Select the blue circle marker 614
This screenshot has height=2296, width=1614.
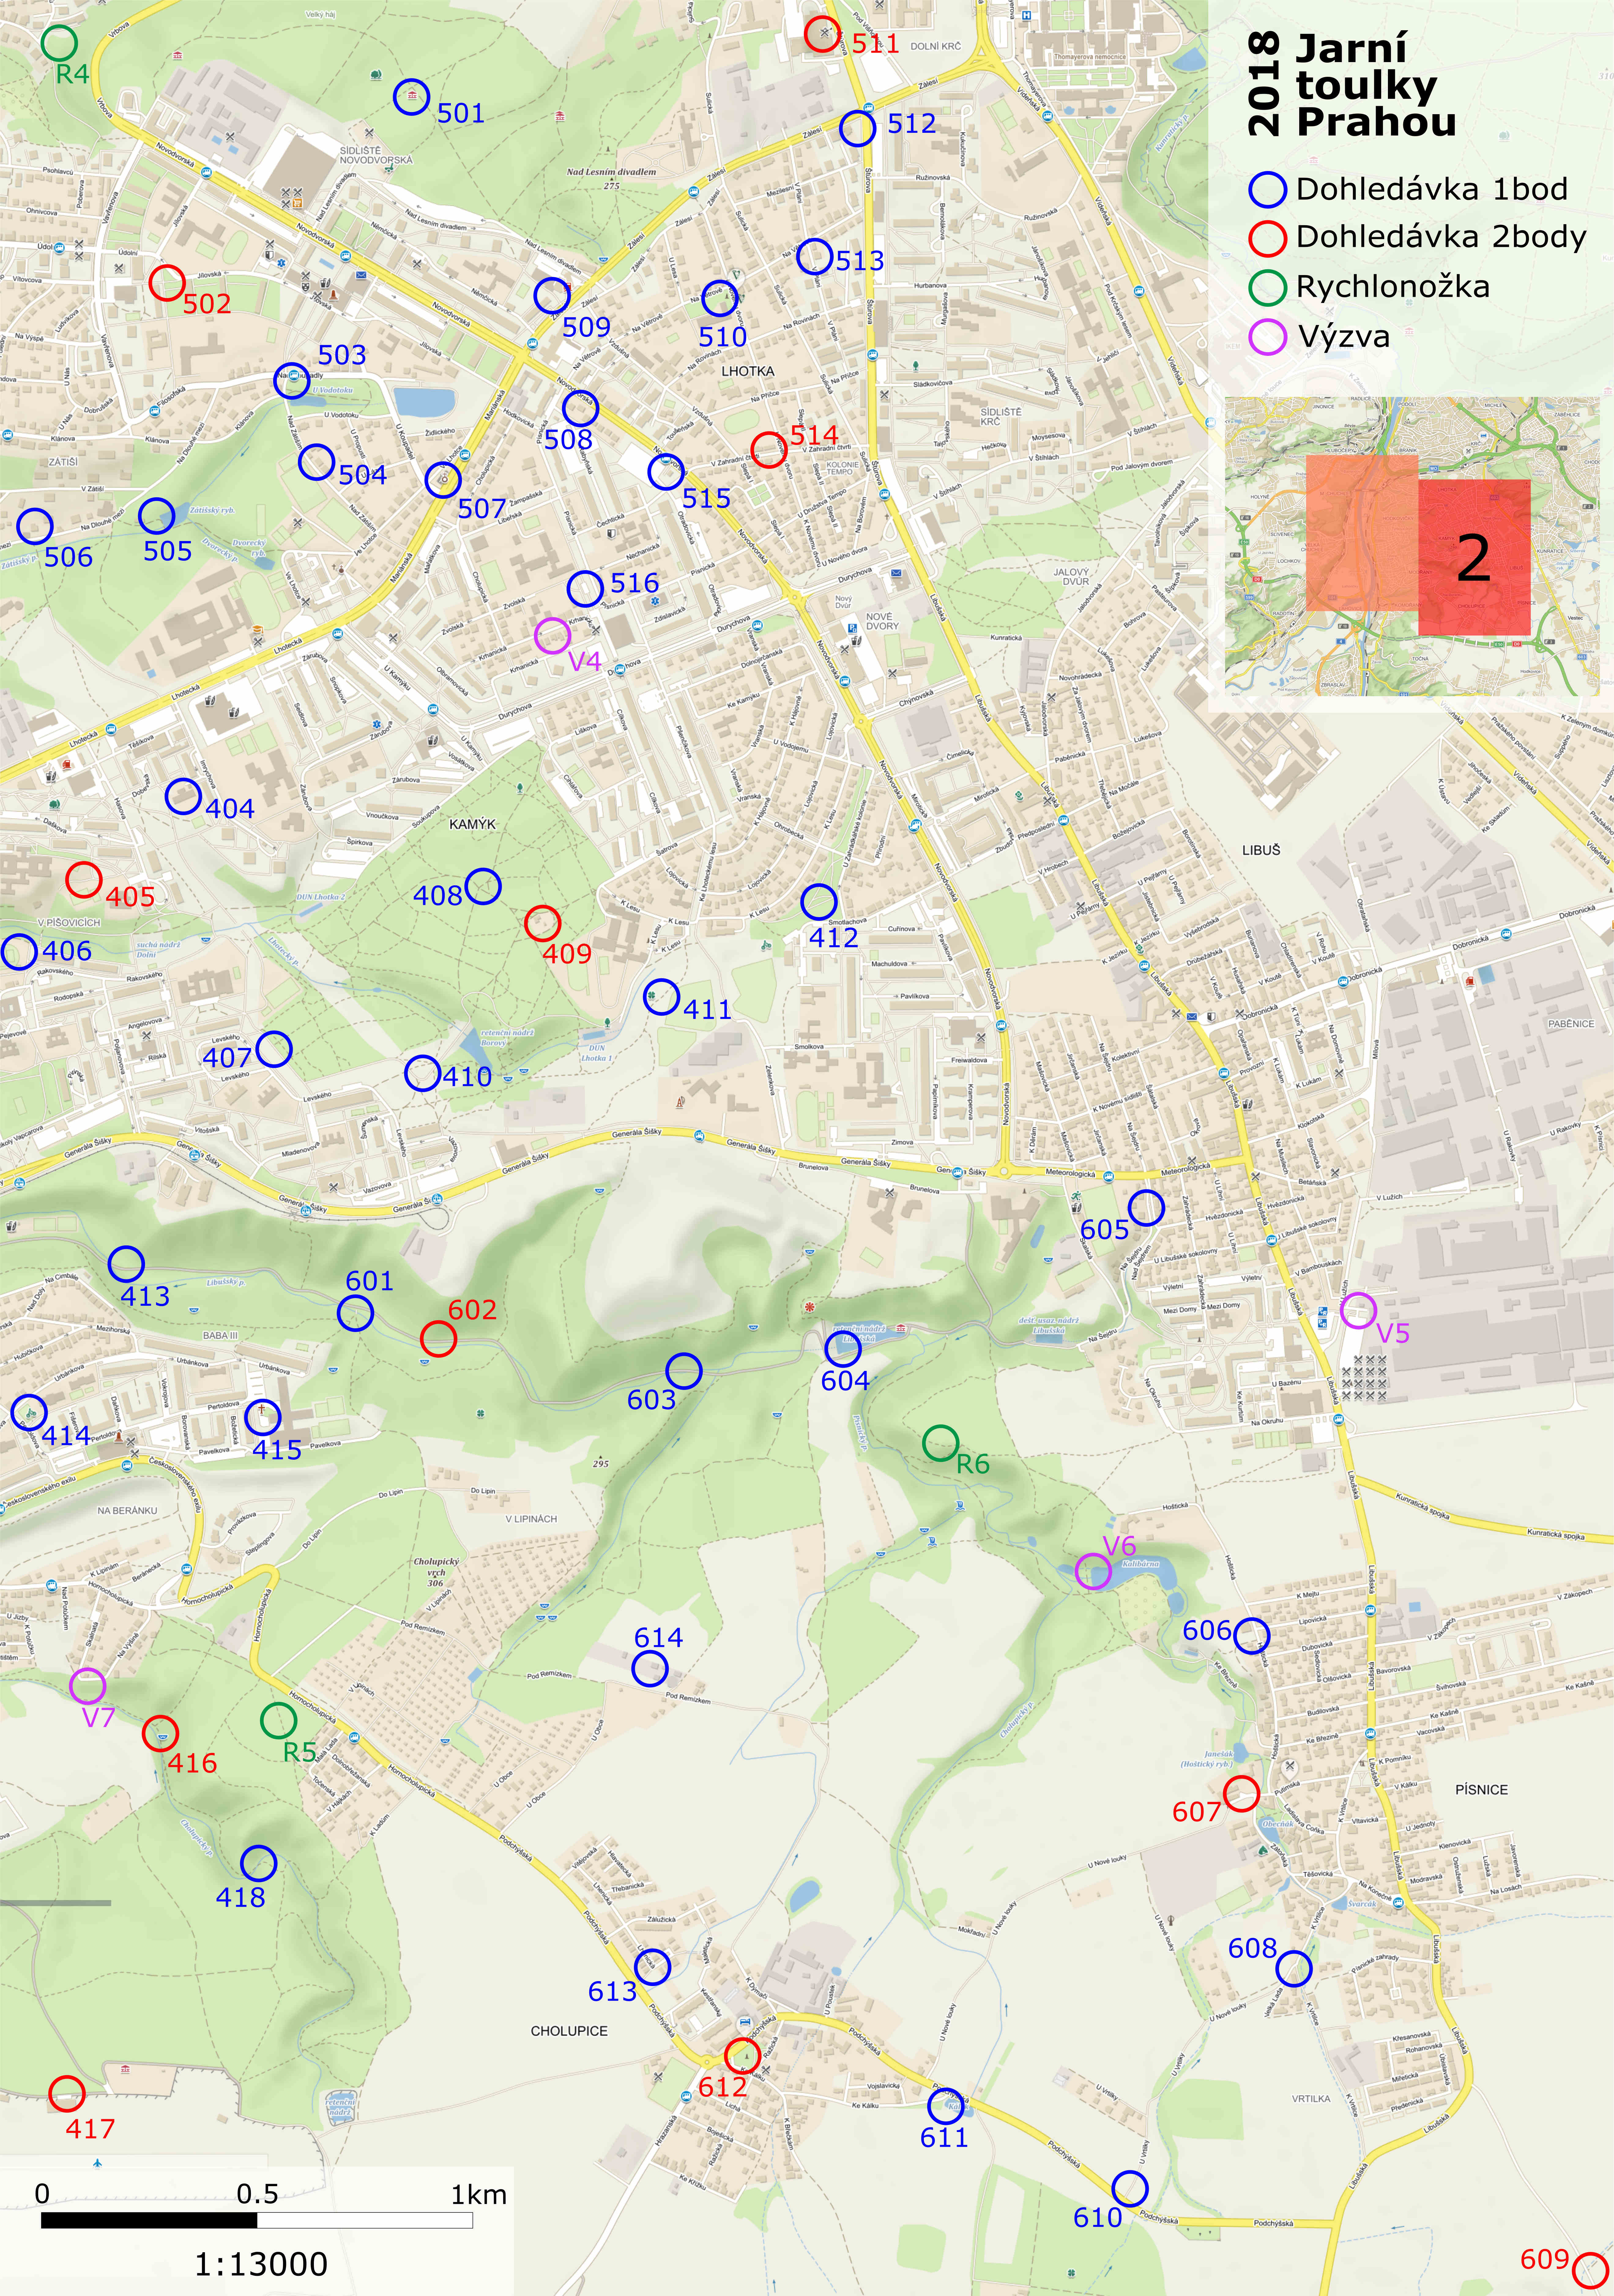click(x=649, y=1668)
